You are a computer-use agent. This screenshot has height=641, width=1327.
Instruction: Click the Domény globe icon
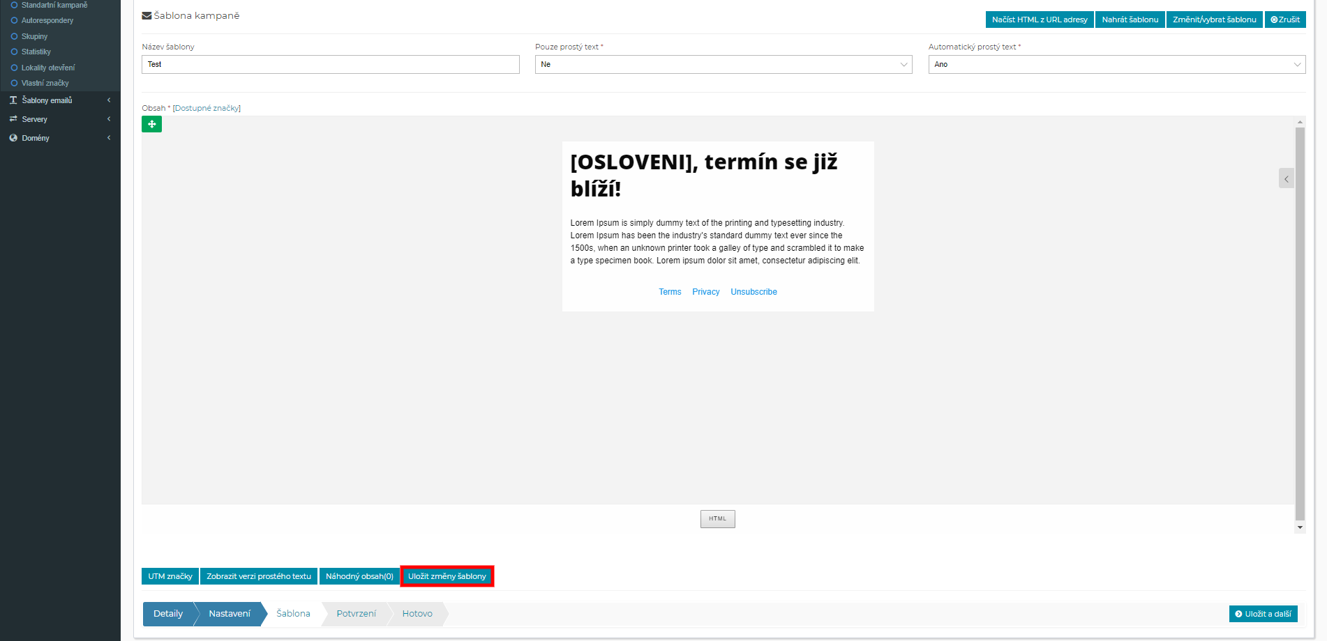point(13,138)
